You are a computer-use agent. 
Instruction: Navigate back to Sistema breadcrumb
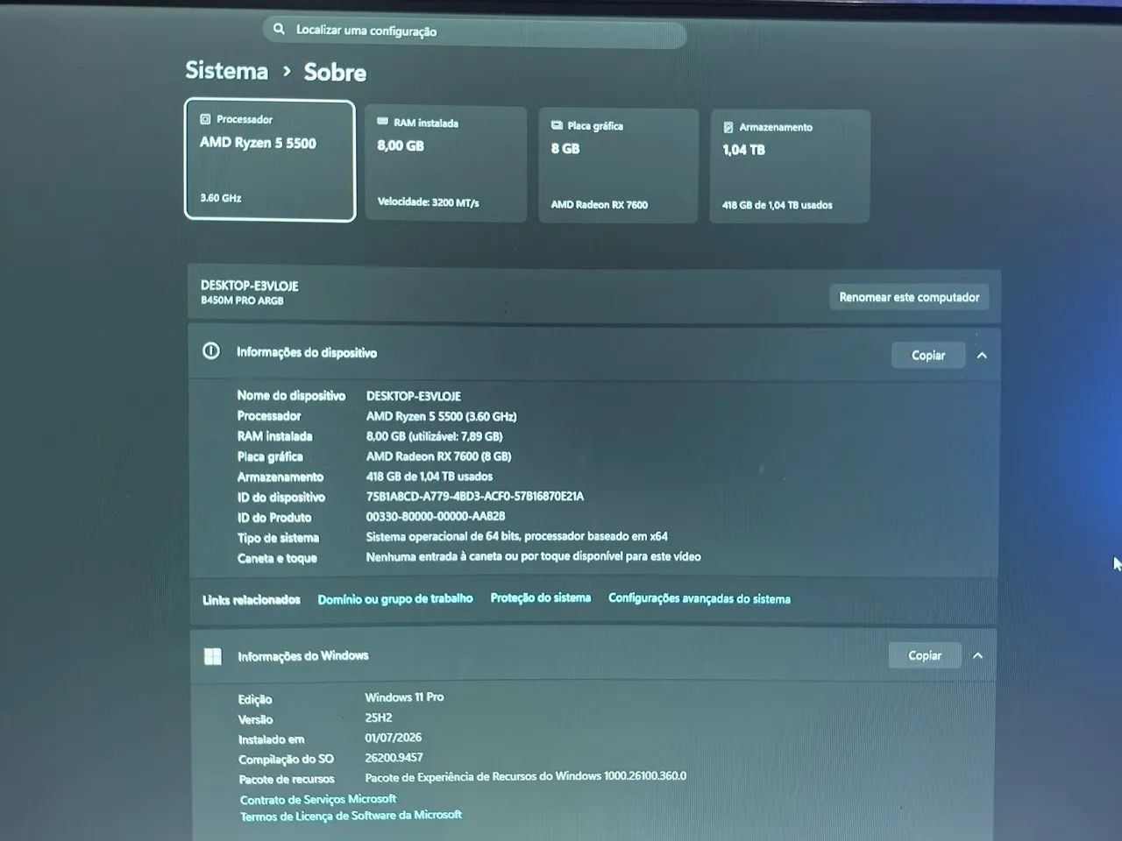(x=227, y=70)
